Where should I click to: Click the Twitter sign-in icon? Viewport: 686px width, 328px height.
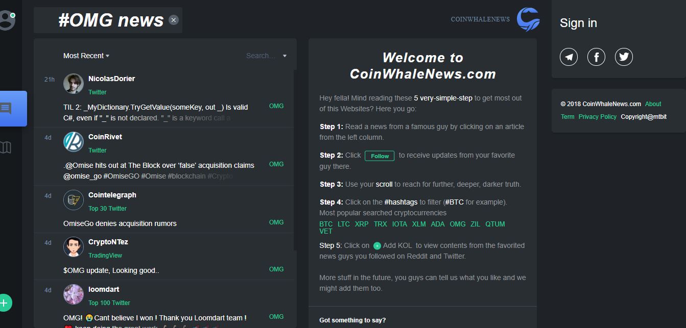coord(624,57)
